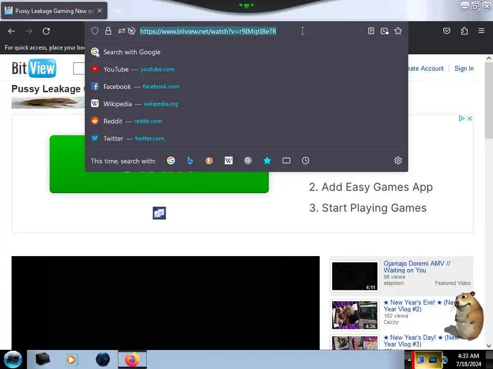
Task: Search this time with Google icon
Action: pyautogui.click(x=171, y=160)
